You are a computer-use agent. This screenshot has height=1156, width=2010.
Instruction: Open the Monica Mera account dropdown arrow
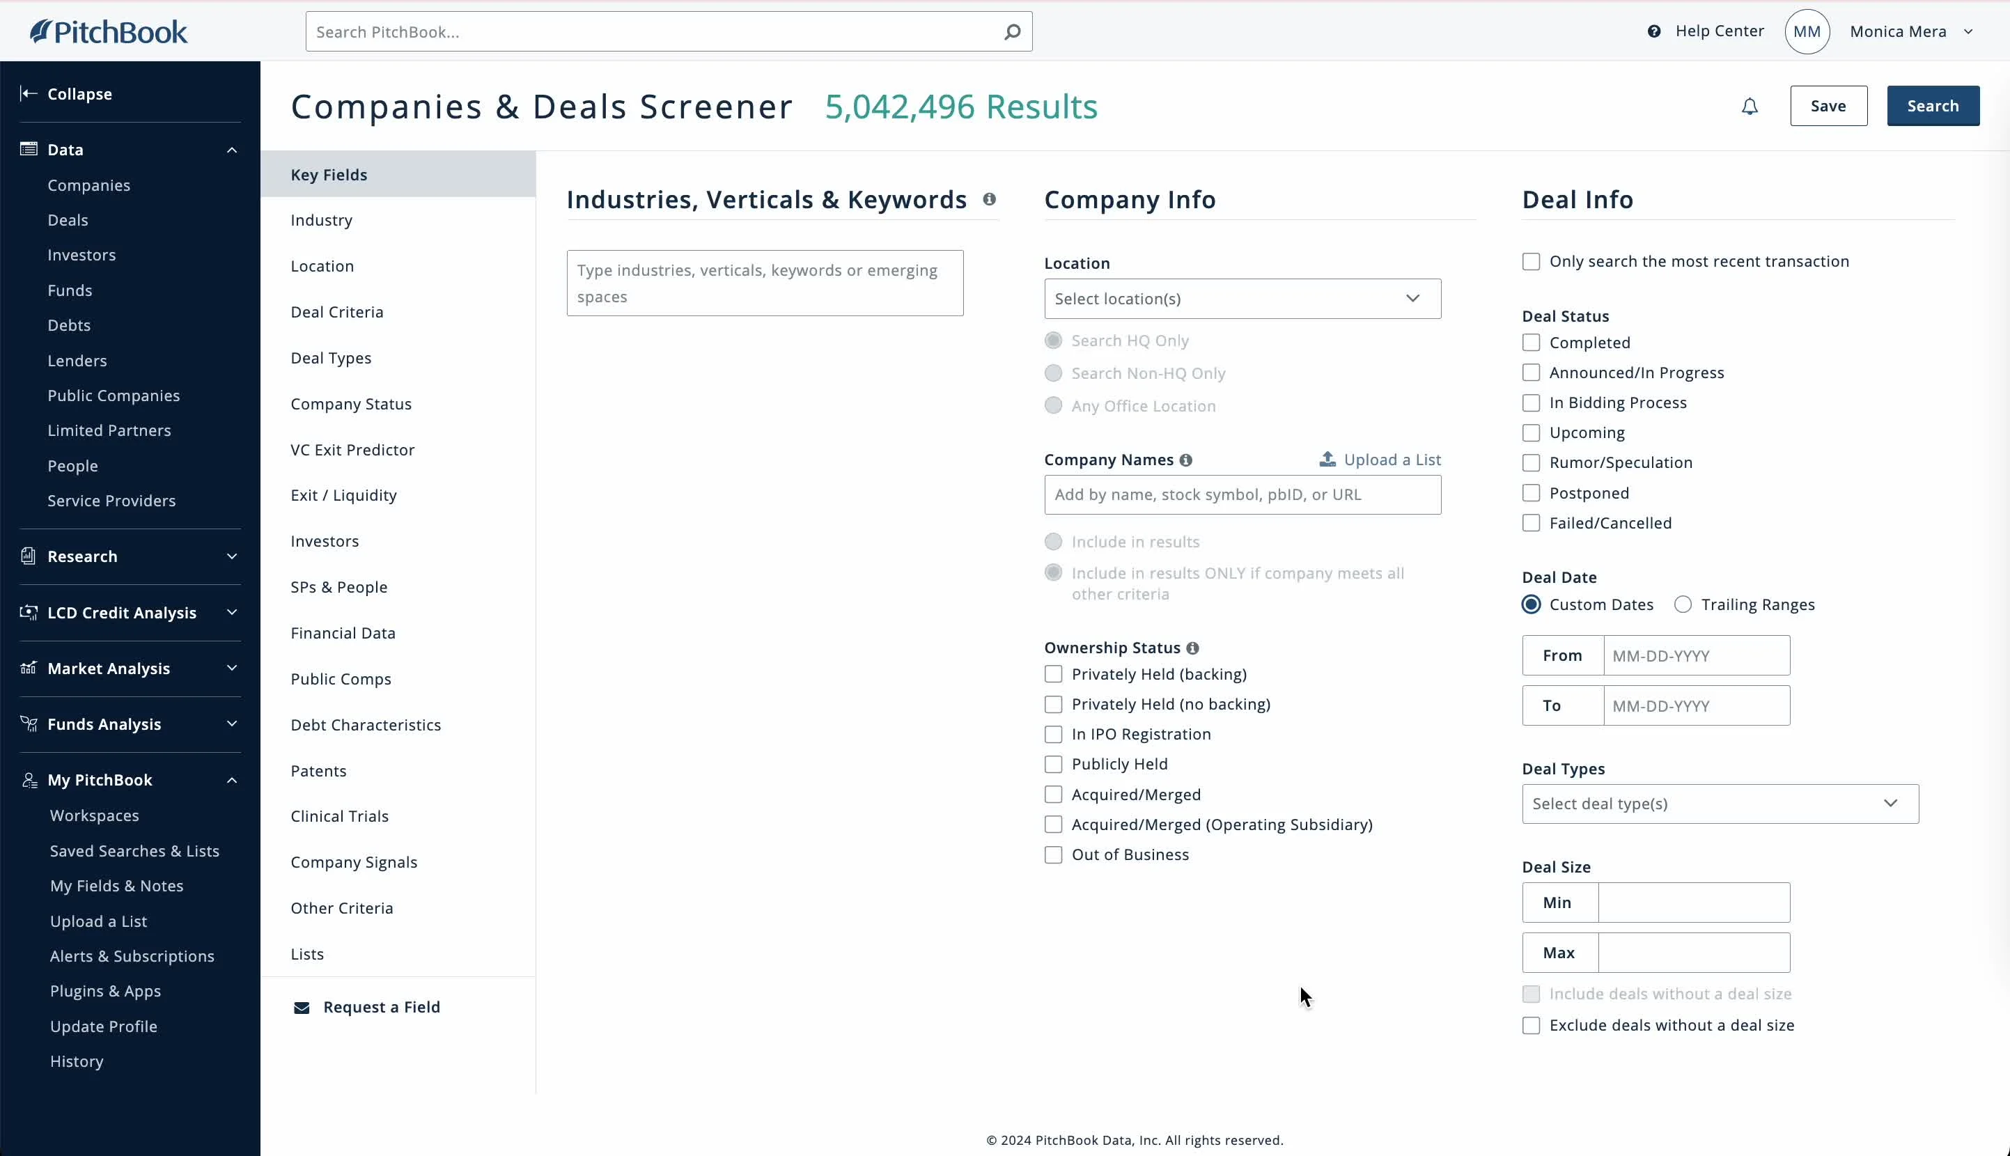click(x=1969, y=32)
